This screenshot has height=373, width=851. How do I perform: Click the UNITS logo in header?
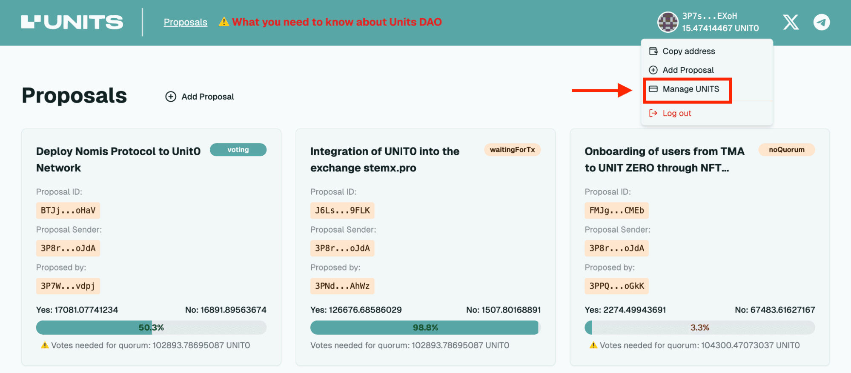[x=72, y=22]
